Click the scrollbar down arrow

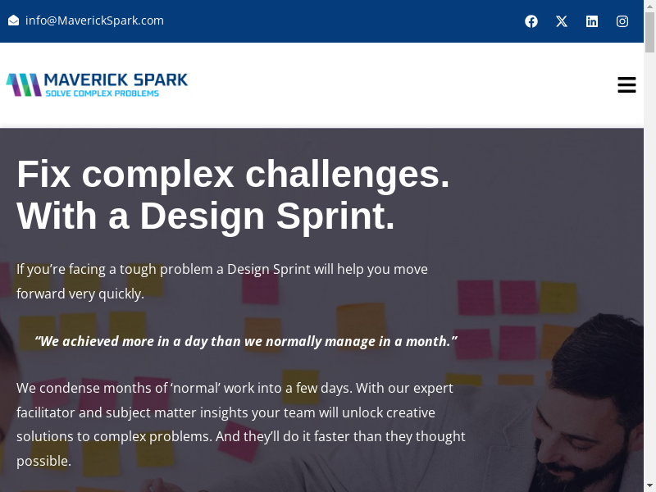(x=649, y=485)
